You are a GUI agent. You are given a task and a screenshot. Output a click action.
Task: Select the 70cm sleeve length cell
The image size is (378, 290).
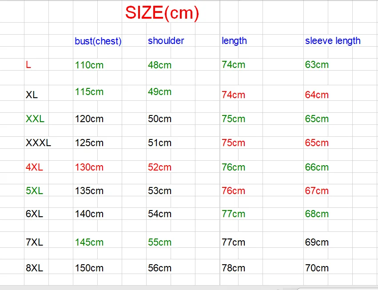(317, 268)
